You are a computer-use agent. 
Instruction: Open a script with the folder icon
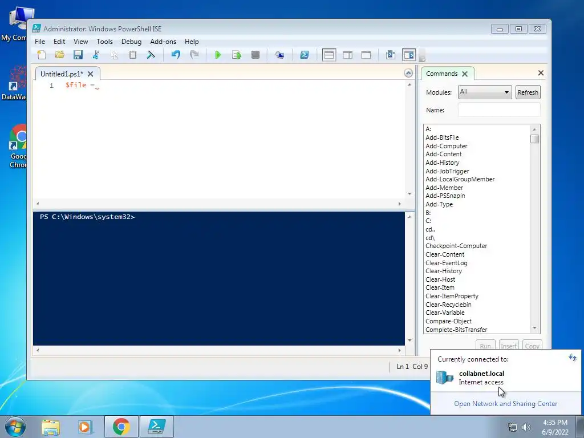tap(59, 55)
